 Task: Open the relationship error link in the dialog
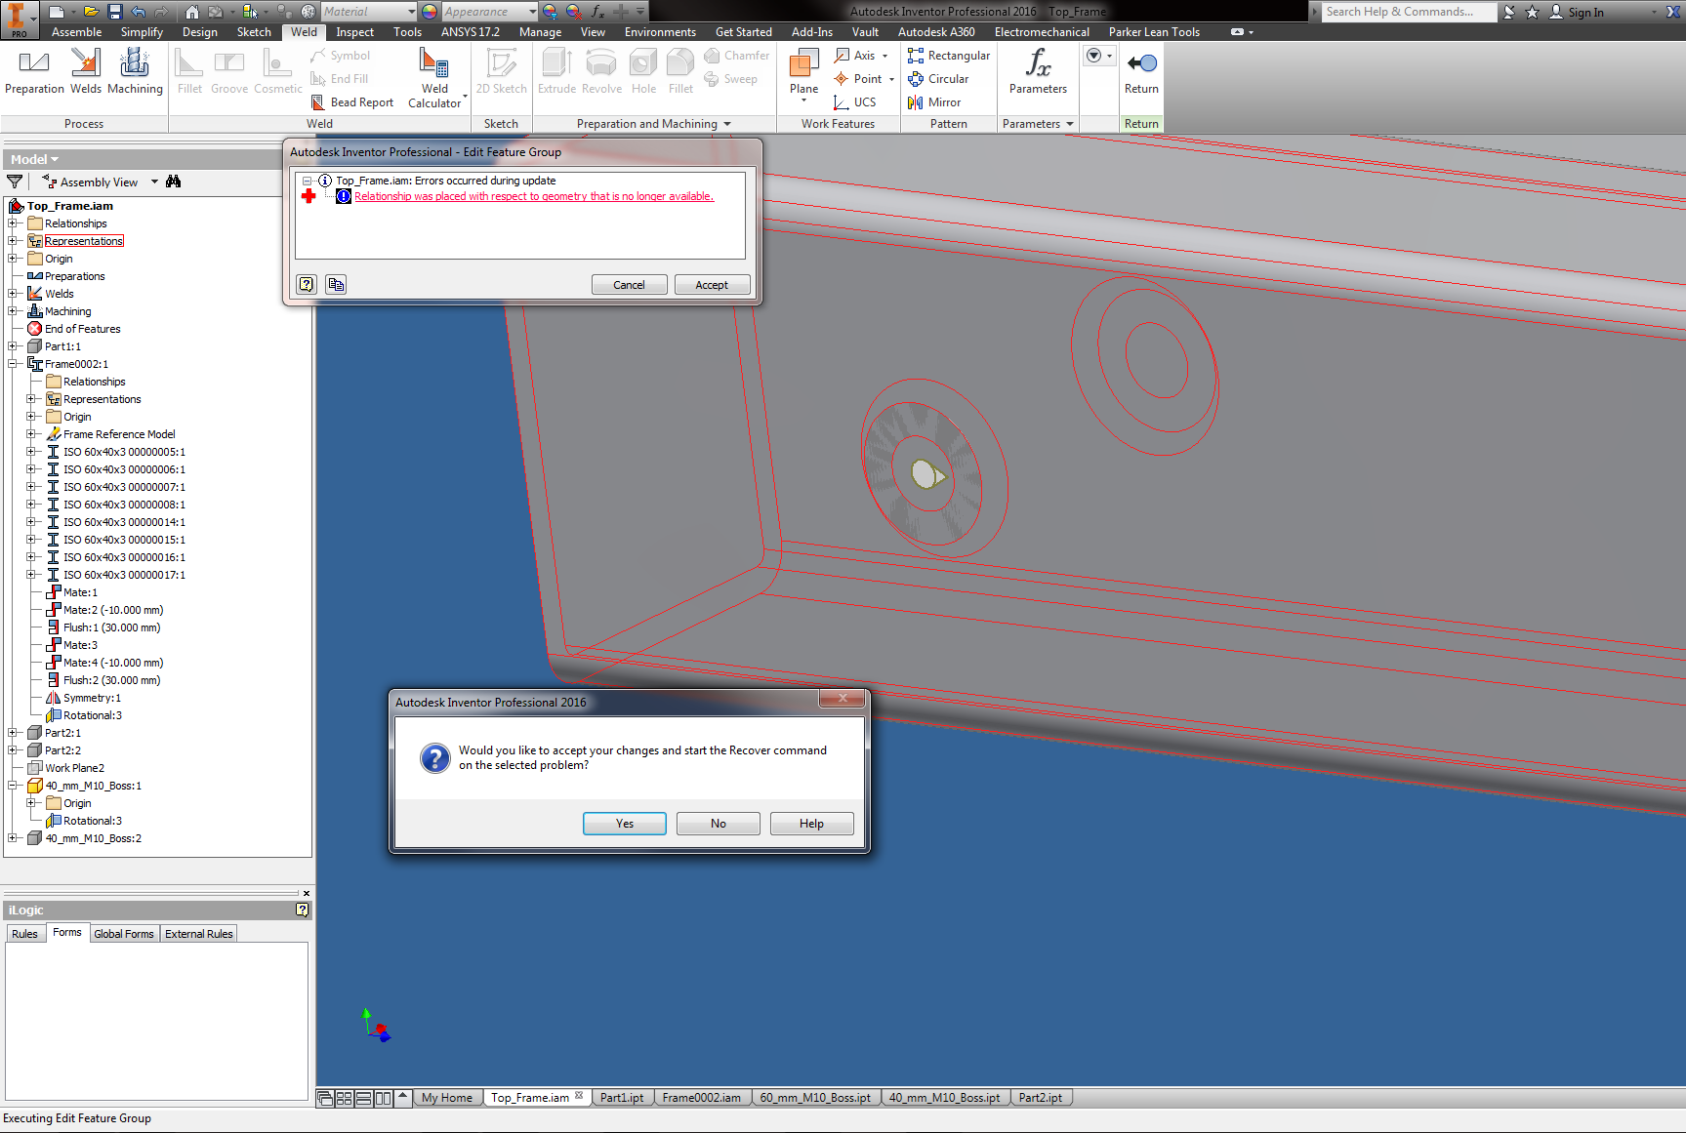pyautogui.click(x=533, y=195)
